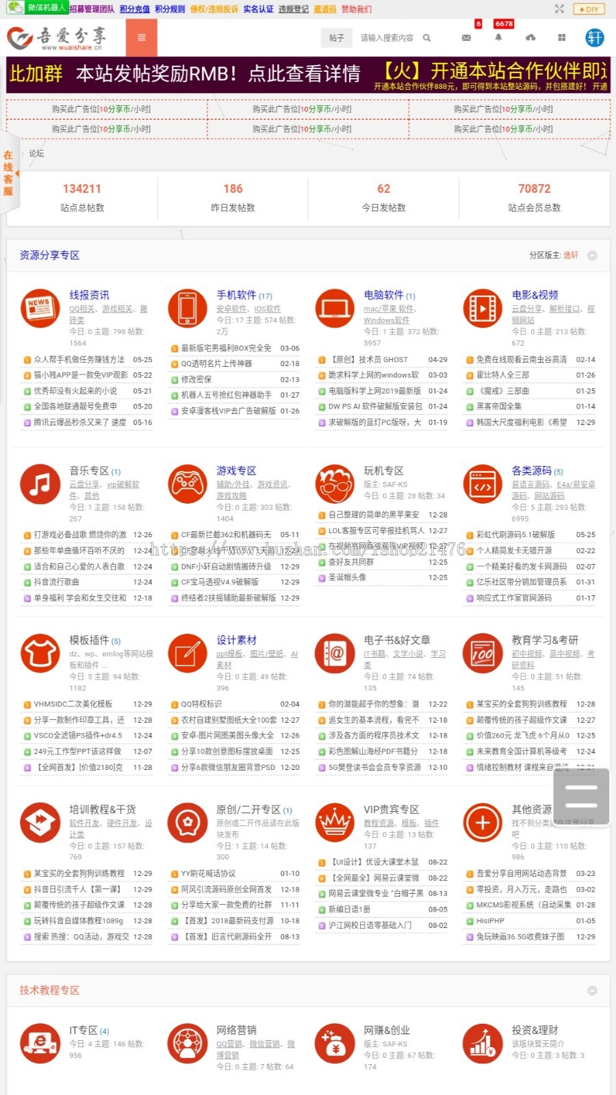Open the 积分充值 link

tap(134, 9)
